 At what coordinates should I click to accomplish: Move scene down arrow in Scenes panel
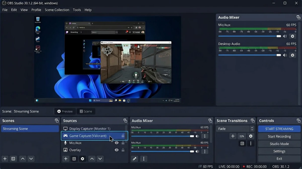click(x=31, y=159)
